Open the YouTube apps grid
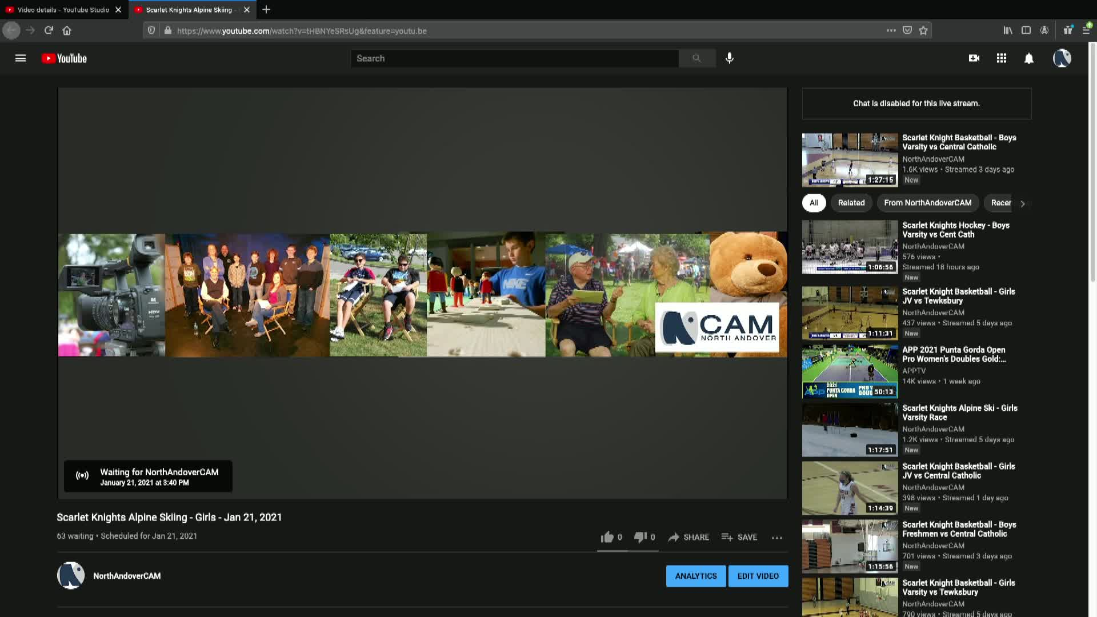The image size is (1097, 617). 1002,58
